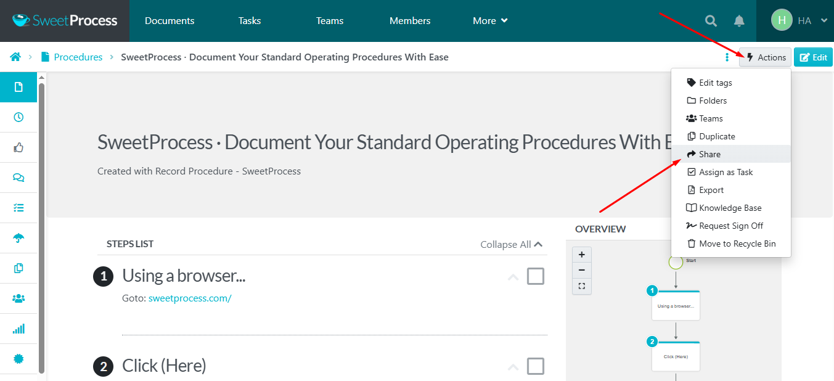Open the Tasks nav item

click(250, 21)
